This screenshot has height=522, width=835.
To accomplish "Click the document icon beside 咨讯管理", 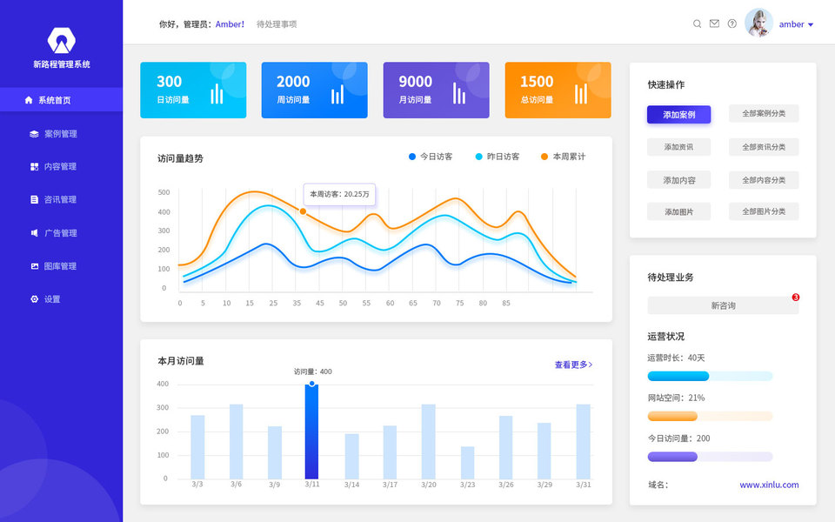I will pos(34,200).
